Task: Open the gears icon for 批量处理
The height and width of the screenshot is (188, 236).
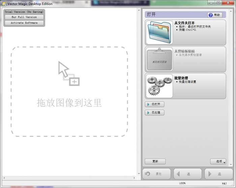Action: [x=159, y=86]
